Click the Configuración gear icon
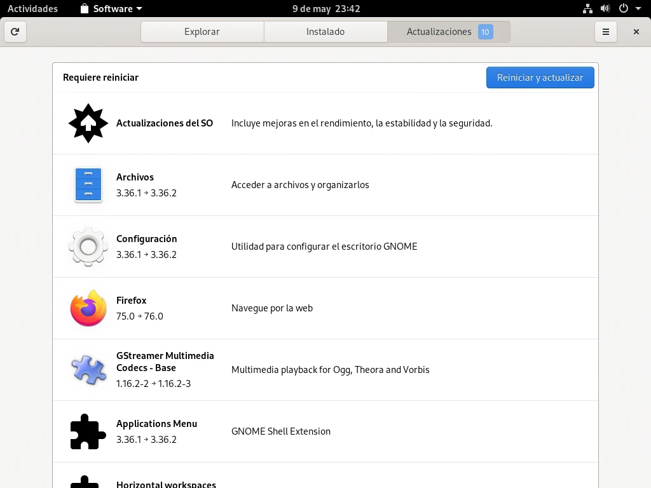Image resolution: width=651 pixels, height=488 pixels. [x=88, y=247]
